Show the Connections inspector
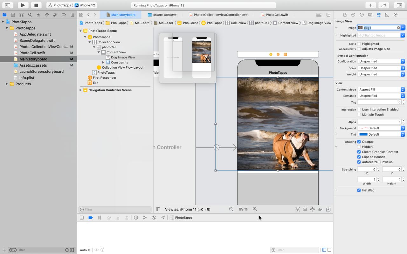The width and height of the screenshot is (407, 254). [x=396, y=15]
